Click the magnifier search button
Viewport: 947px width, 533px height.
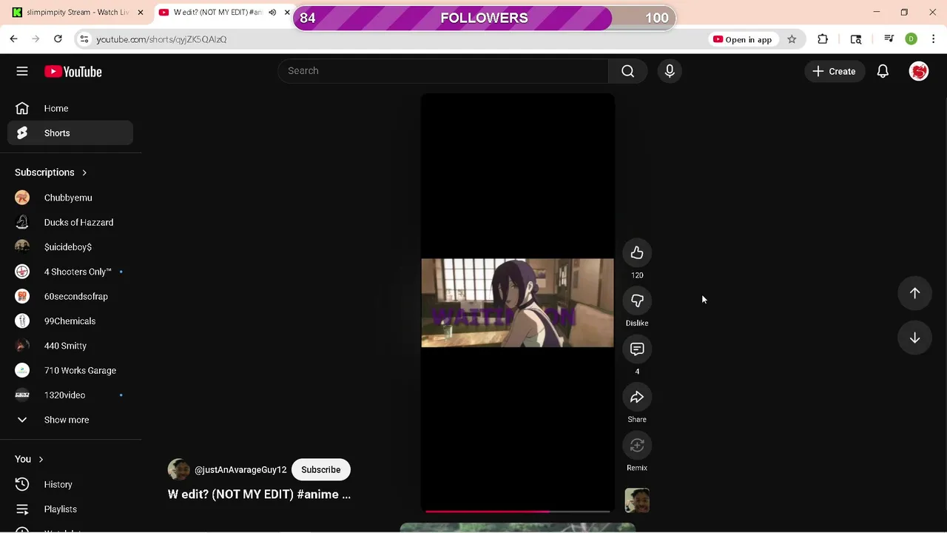click(x=627, y=71)
